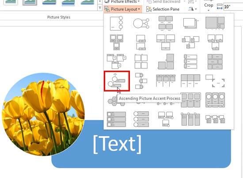Screen dimensions: 243x178
Task: Click Send Backward button
Action: point(164,2)
